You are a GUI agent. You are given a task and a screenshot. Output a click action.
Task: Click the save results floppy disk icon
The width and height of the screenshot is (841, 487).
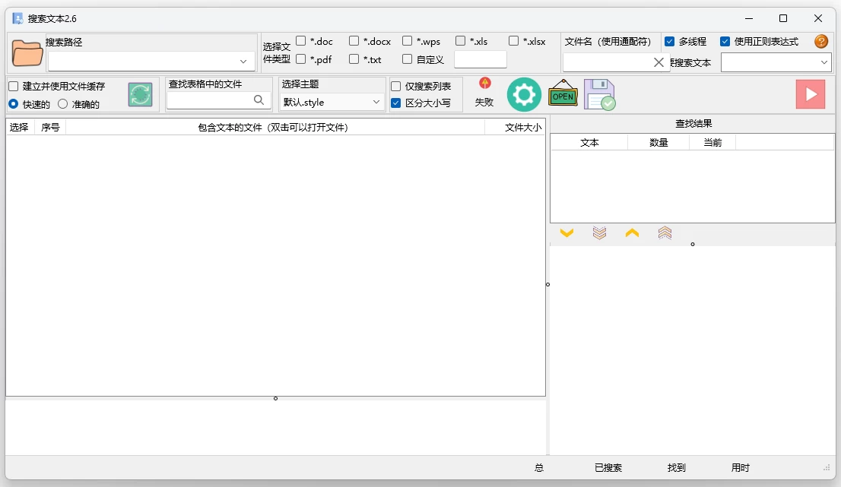coord(600,94)
